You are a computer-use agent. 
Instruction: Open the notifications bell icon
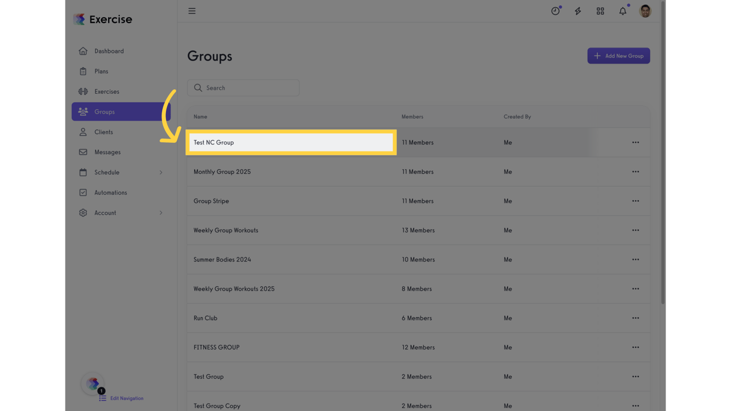(x=622, y=11)
